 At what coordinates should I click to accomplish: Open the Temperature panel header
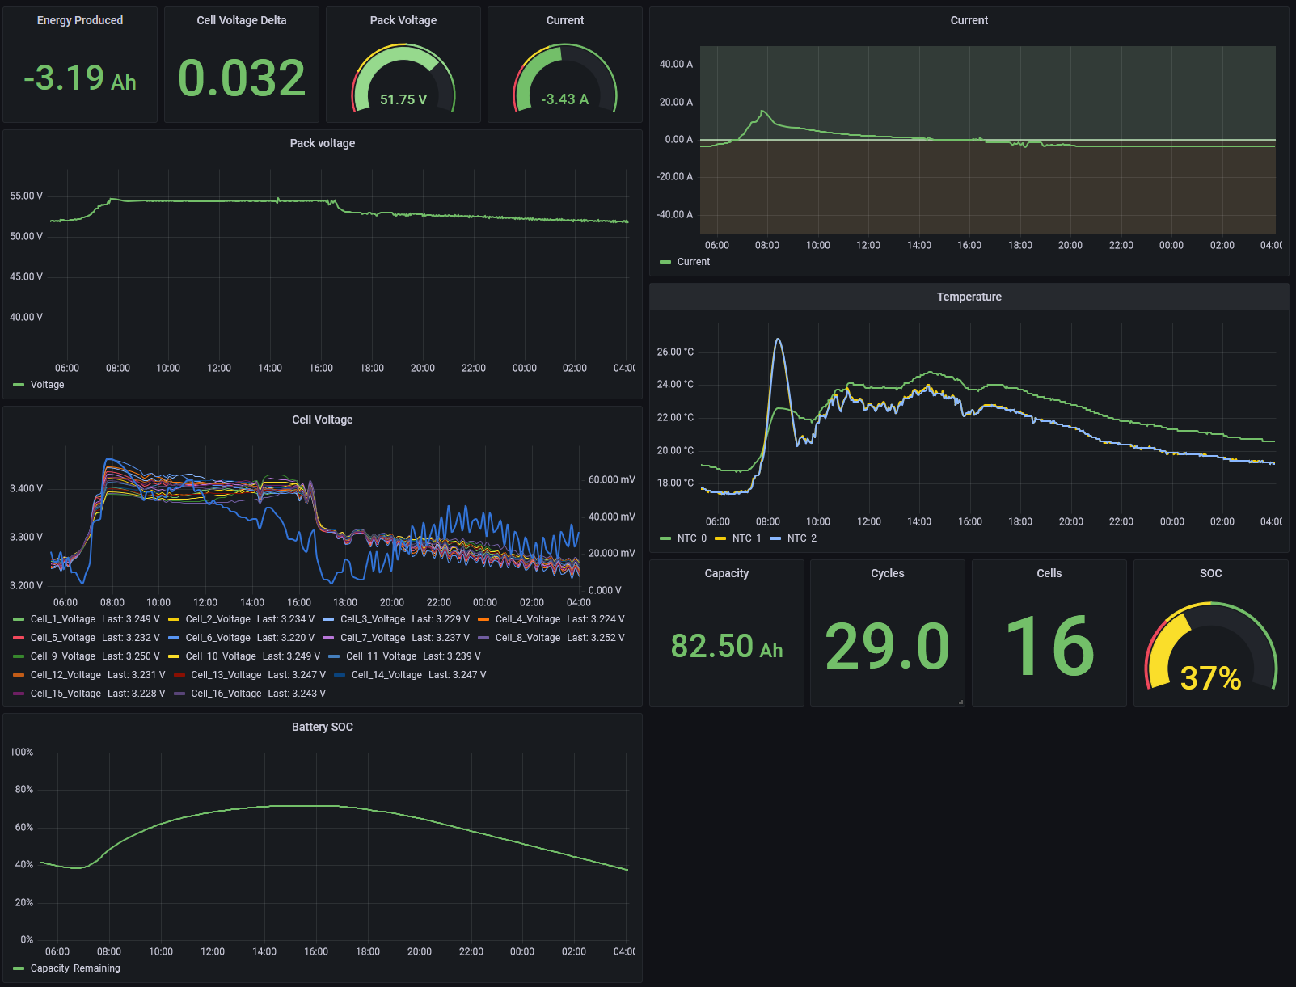(x=969, y=297)
